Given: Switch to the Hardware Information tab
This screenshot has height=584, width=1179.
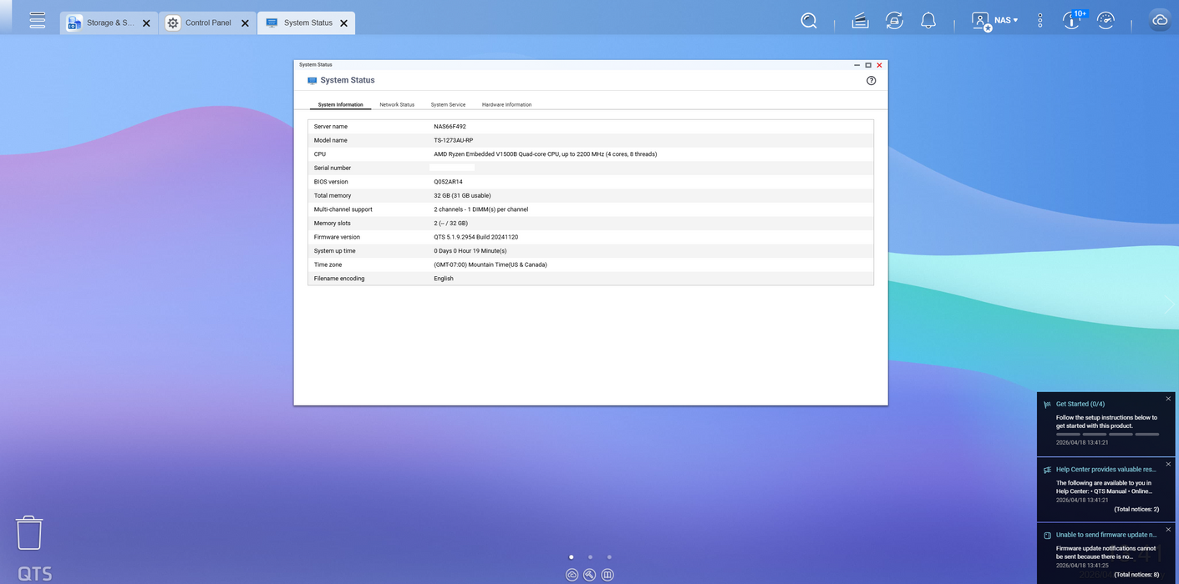Looking at the screenshot, I should (506, 105).
